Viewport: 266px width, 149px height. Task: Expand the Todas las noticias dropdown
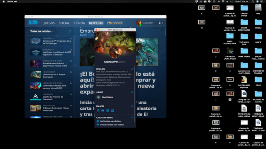(42, 31)
